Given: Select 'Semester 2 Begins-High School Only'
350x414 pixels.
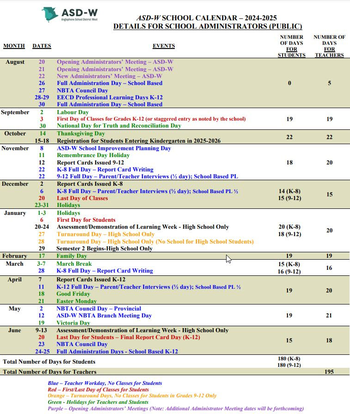Looking at the screenshot, I should pyautogui.click(x=104, y=249).
